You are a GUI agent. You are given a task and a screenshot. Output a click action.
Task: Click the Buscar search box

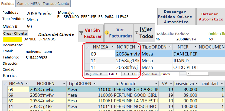[x=170, y=74]
